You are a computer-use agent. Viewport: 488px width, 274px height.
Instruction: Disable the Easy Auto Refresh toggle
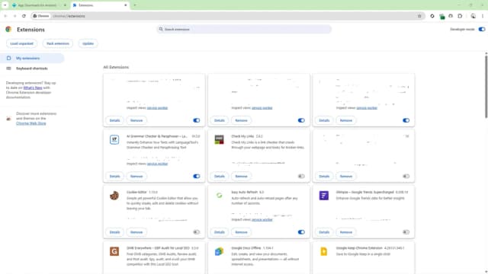pyautogui.click(x=301, y=232)
